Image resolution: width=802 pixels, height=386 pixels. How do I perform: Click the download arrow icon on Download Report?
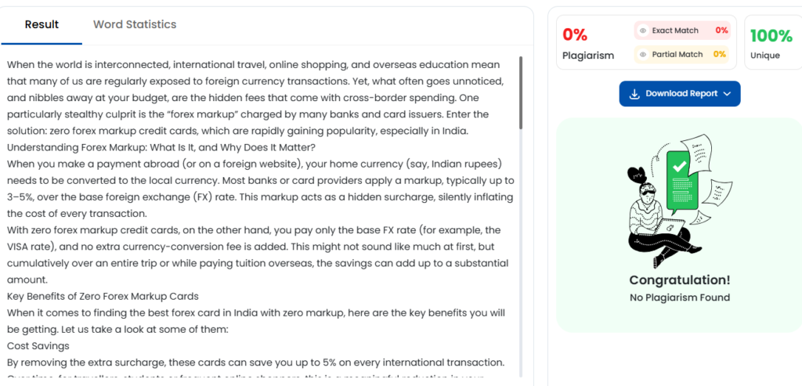click(634, 93)
